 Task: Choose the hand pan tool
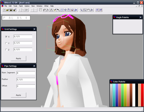[x=88, y=10]
